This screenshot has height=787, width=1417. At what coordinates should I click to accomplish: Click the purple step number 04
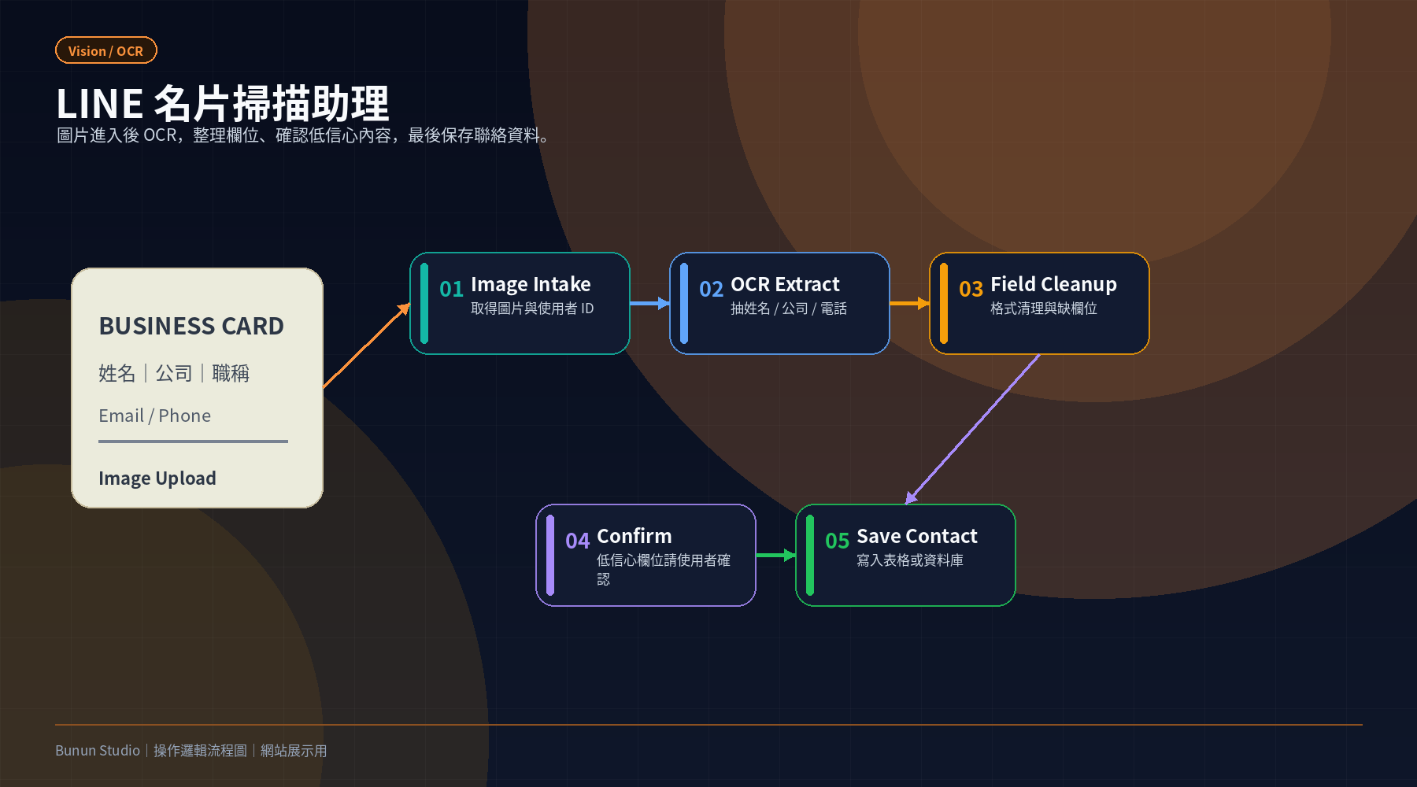577,541
